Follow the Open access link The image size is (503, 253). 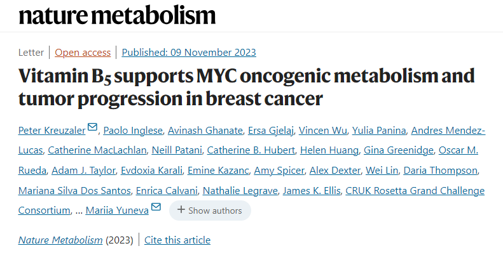[x=83, y=53]
